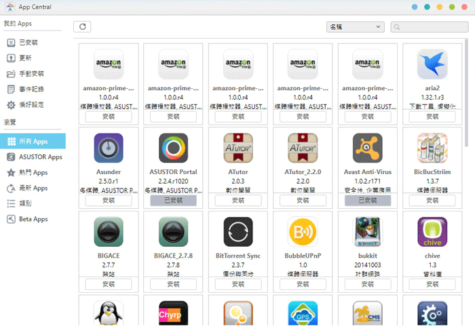The width and height of the screenshot is (475, 326).
Task: Select the BubbleUPnP app icon
Action: tap(303, 232)
